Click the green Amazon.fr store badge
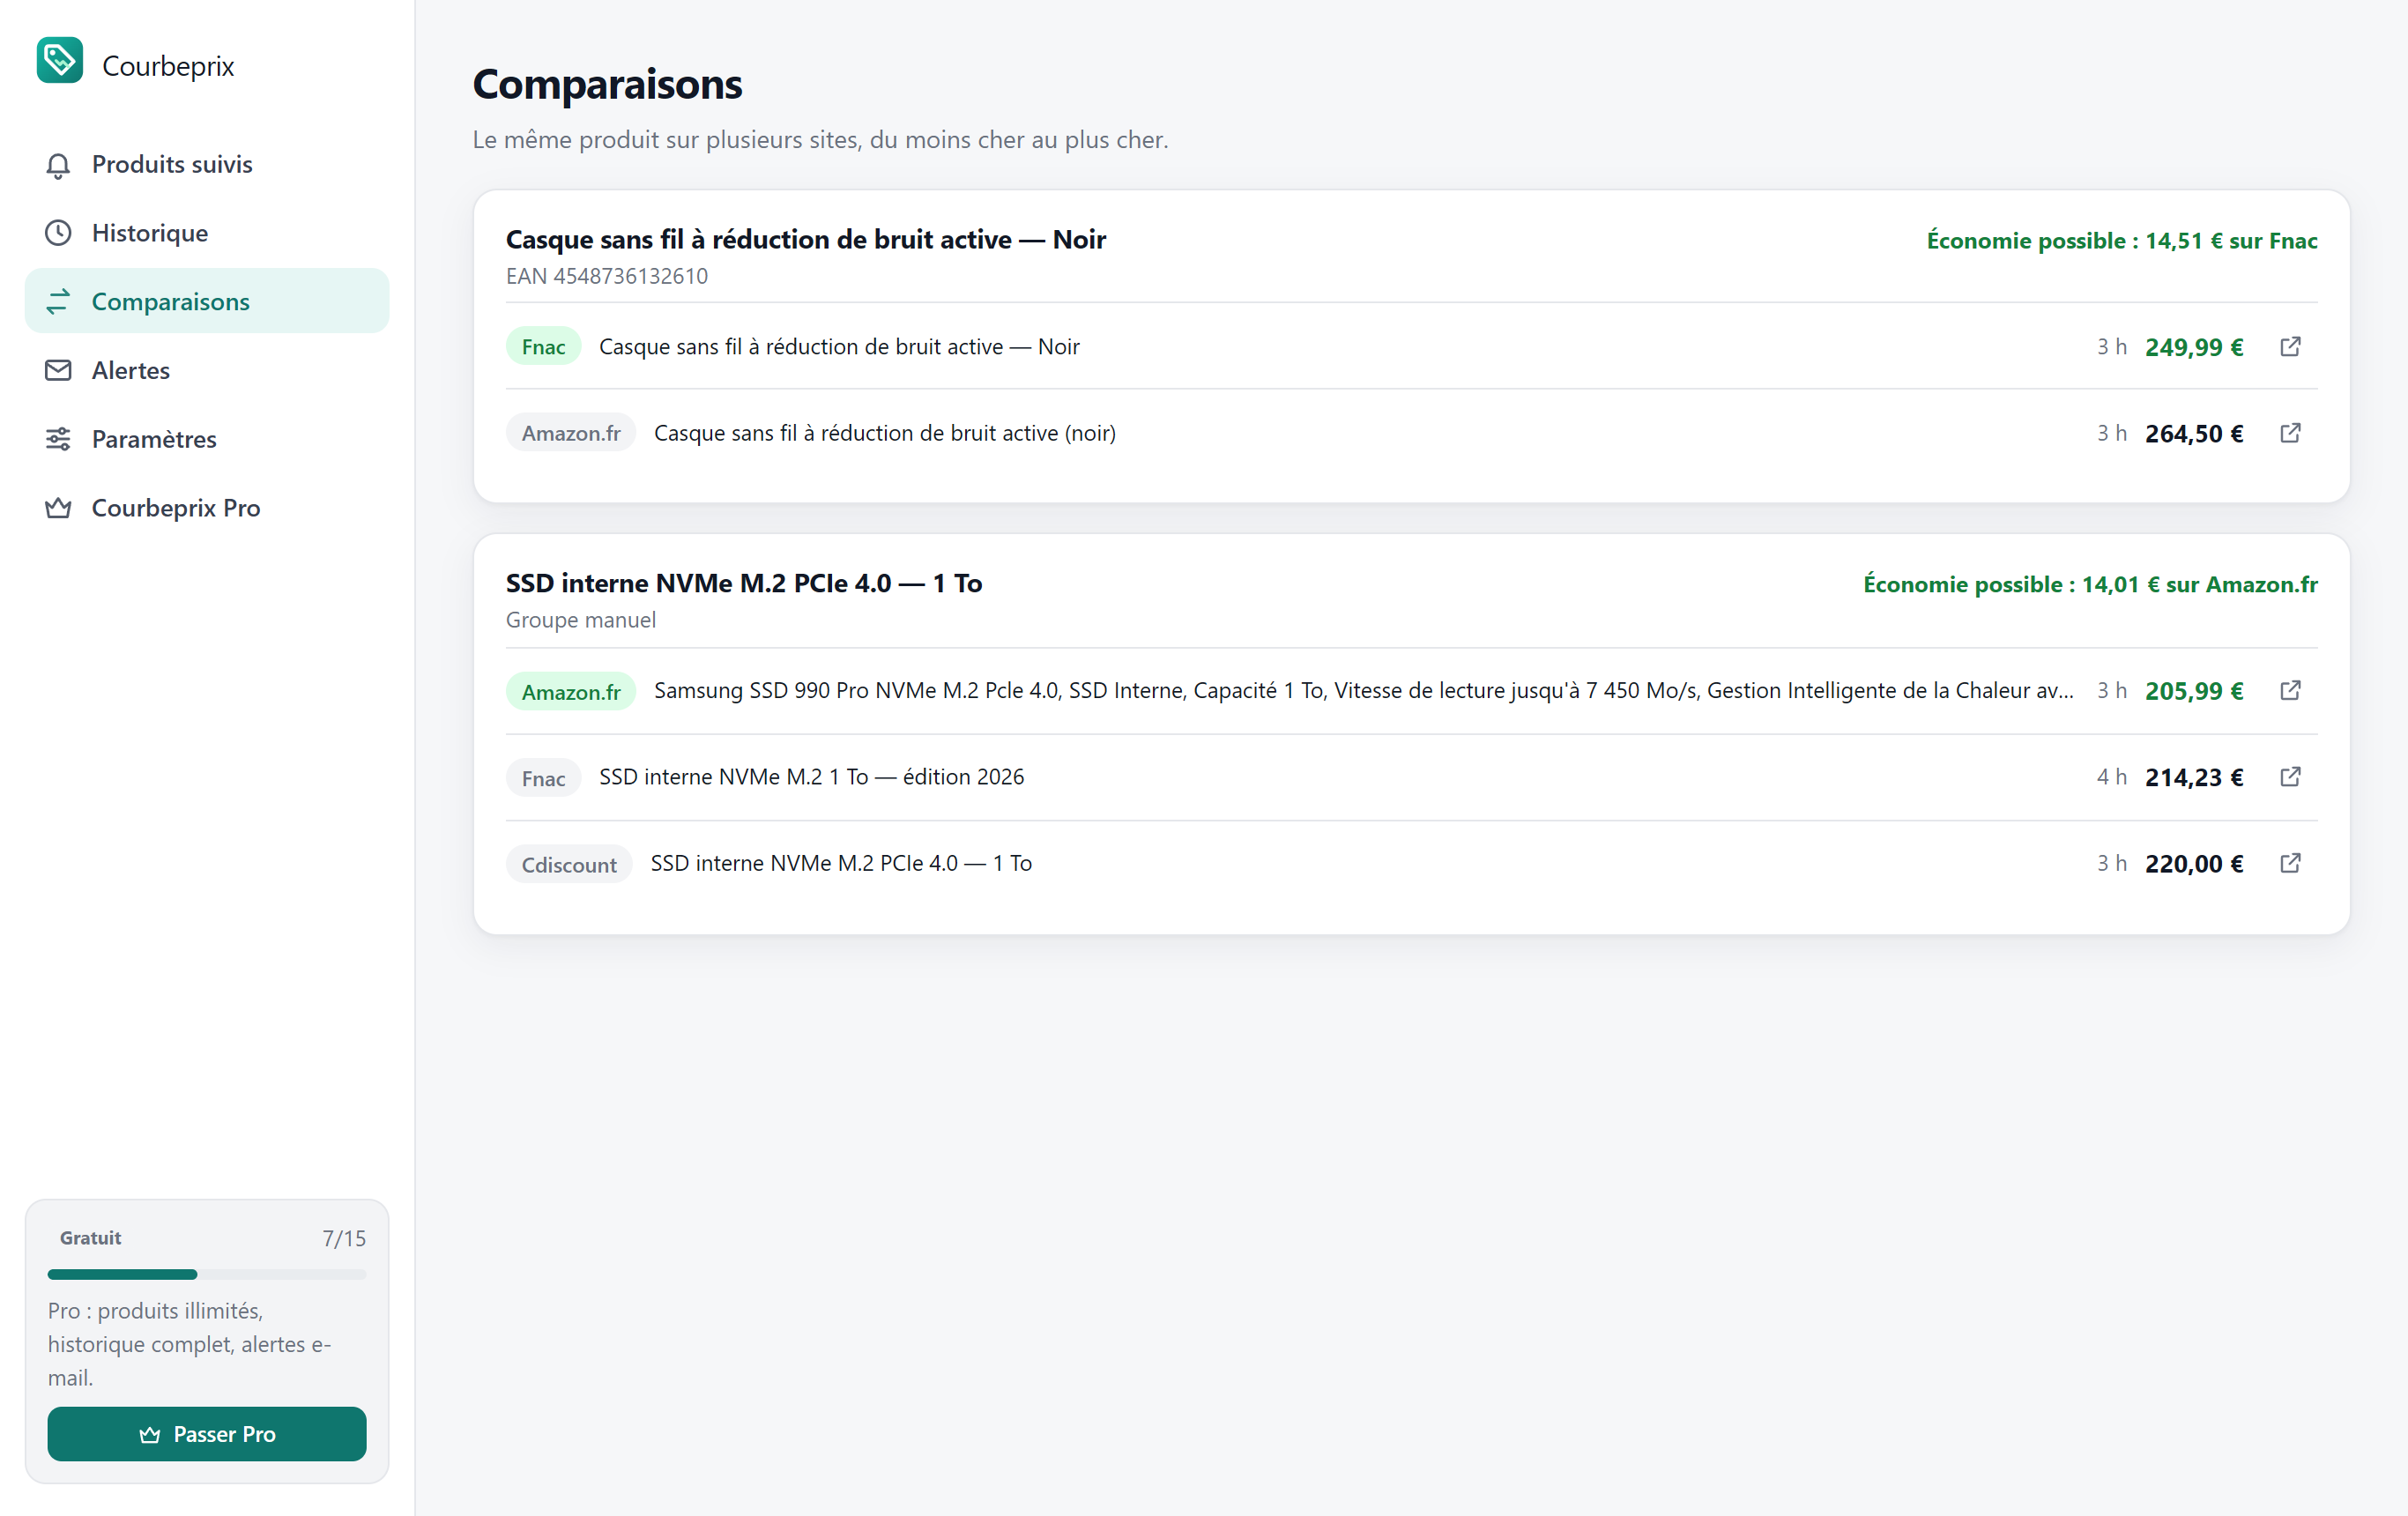 [571, 691]
